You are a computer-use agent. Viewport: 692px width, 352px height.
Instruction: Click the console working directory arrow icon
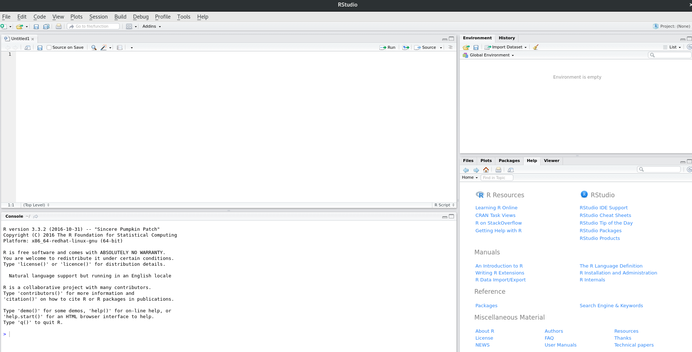[x=36, y=217]
